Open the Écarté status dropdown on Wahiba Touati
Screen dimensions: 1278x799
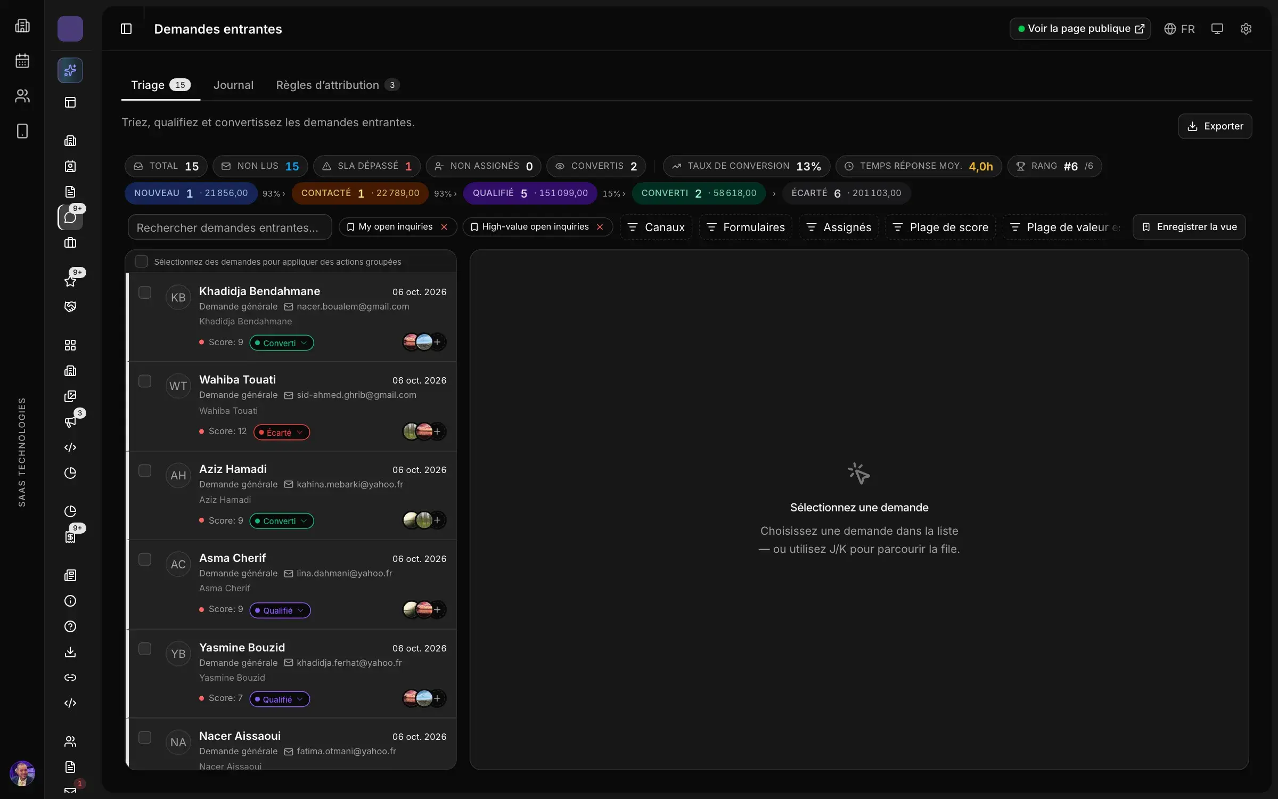click(x=282, y=432)
